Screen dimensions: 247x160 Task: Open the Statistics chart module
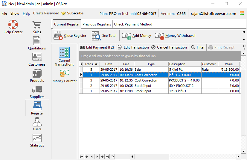tap(37, 141)
